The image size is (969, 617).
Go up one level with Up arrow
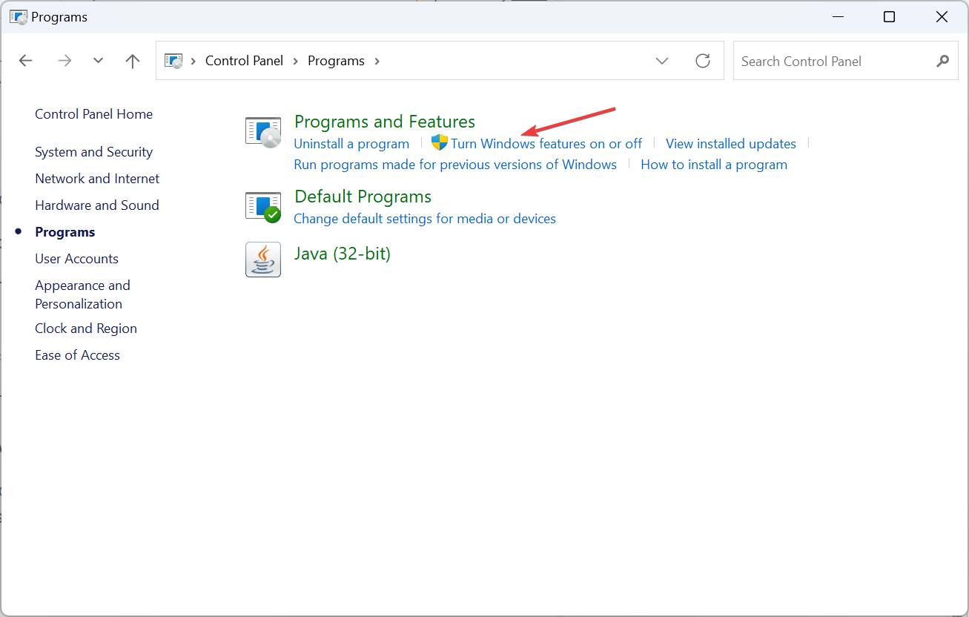coord(133,61)
